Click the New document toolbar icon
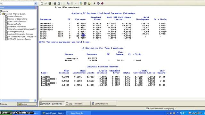205x115 pixels. 42,4
